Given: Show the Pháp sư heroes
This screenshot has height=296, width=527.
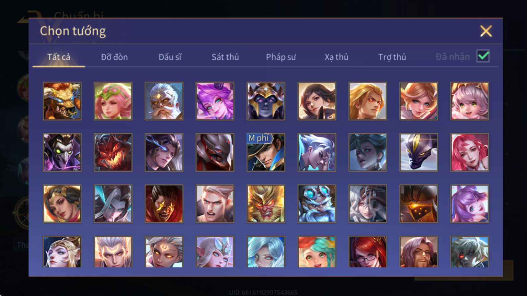Looking at the screenshot, I should [x=281, y=57].
